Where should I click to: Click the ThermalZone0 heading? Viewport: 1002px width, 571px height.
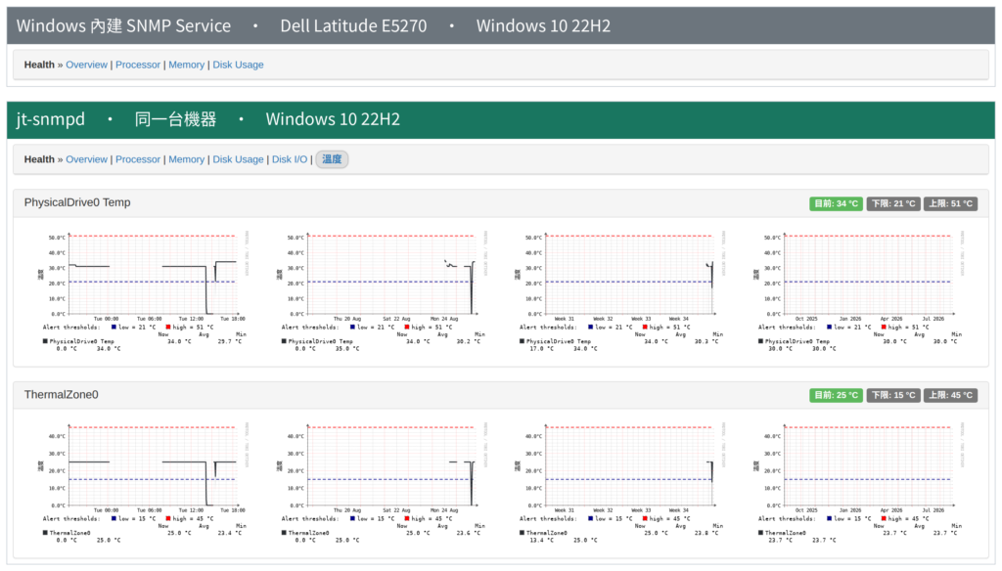[62, 395]
